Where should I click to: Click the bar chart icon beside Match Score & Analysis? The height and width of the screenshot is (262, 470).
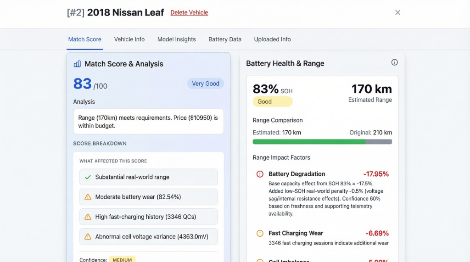pyautogui.click(x=77, y=64)
